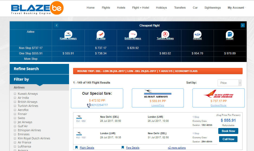The image size is (254, 151).
Task: Click the Kuwait Airways icon for flight KU-382
Action: click(x=79, y=117)
